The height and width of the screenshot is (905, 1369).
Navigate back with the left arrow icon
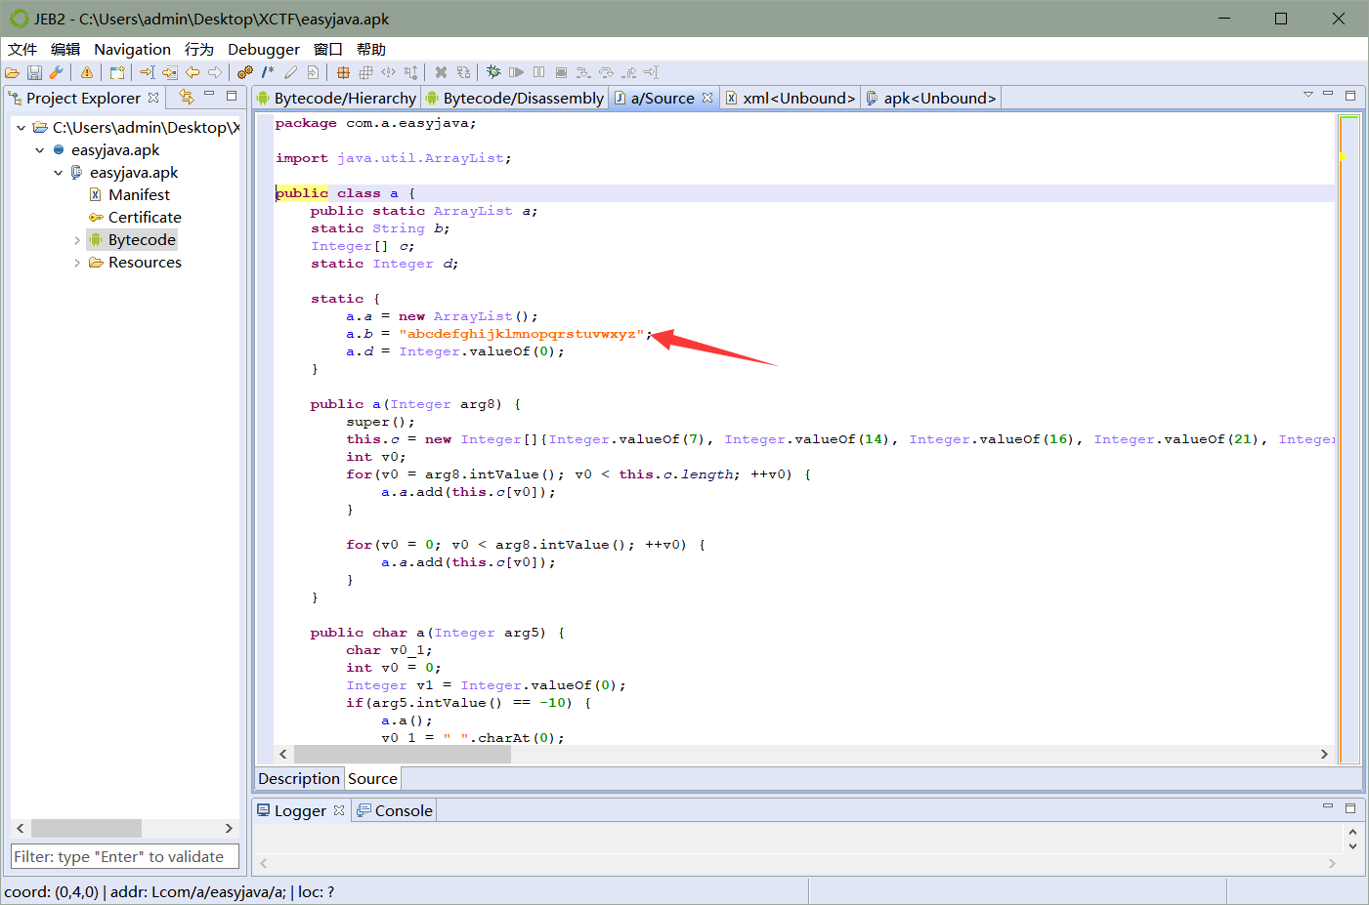click(x=193, y=72)
